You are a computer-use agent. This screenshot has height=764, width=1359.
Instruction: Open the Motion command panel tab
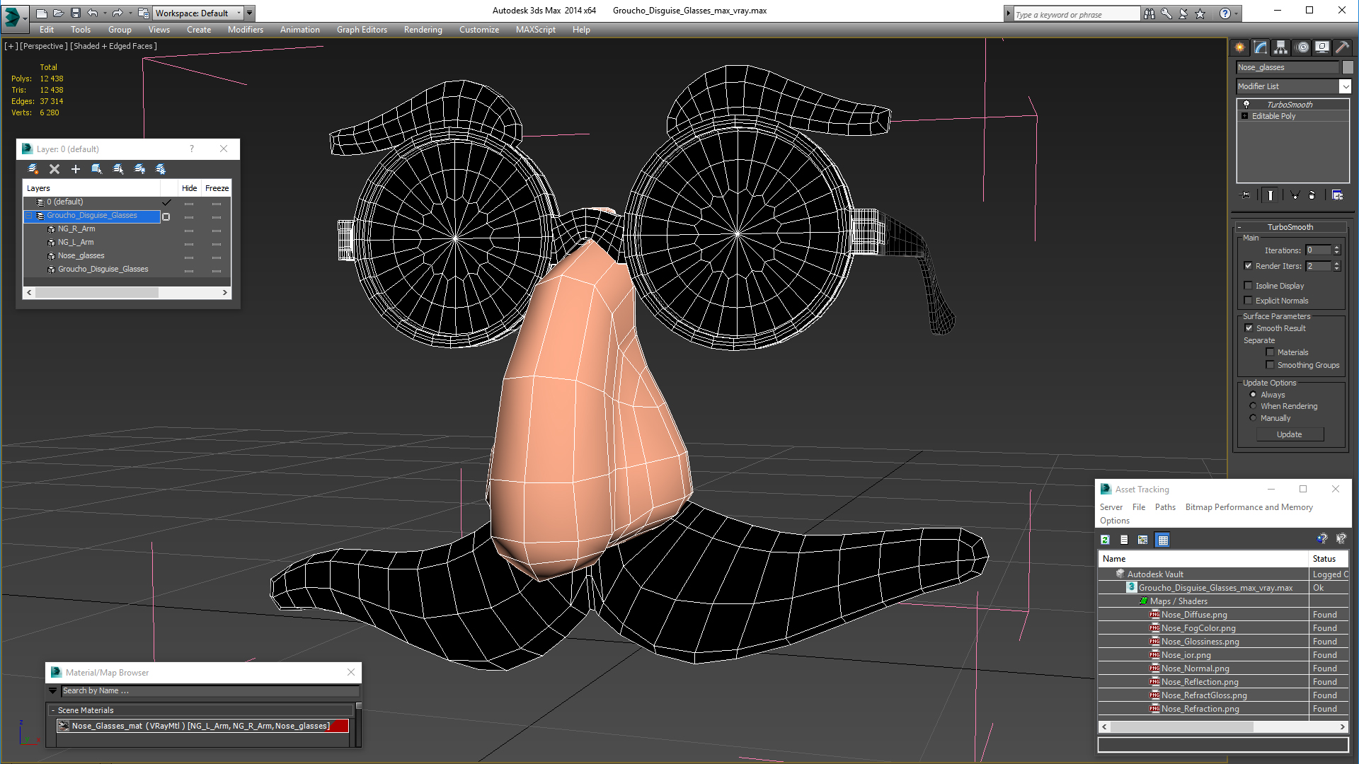point(1302,47)
